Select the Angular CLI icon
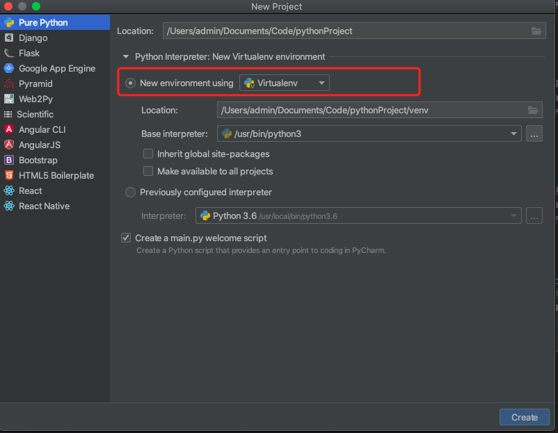 (9, 130)
